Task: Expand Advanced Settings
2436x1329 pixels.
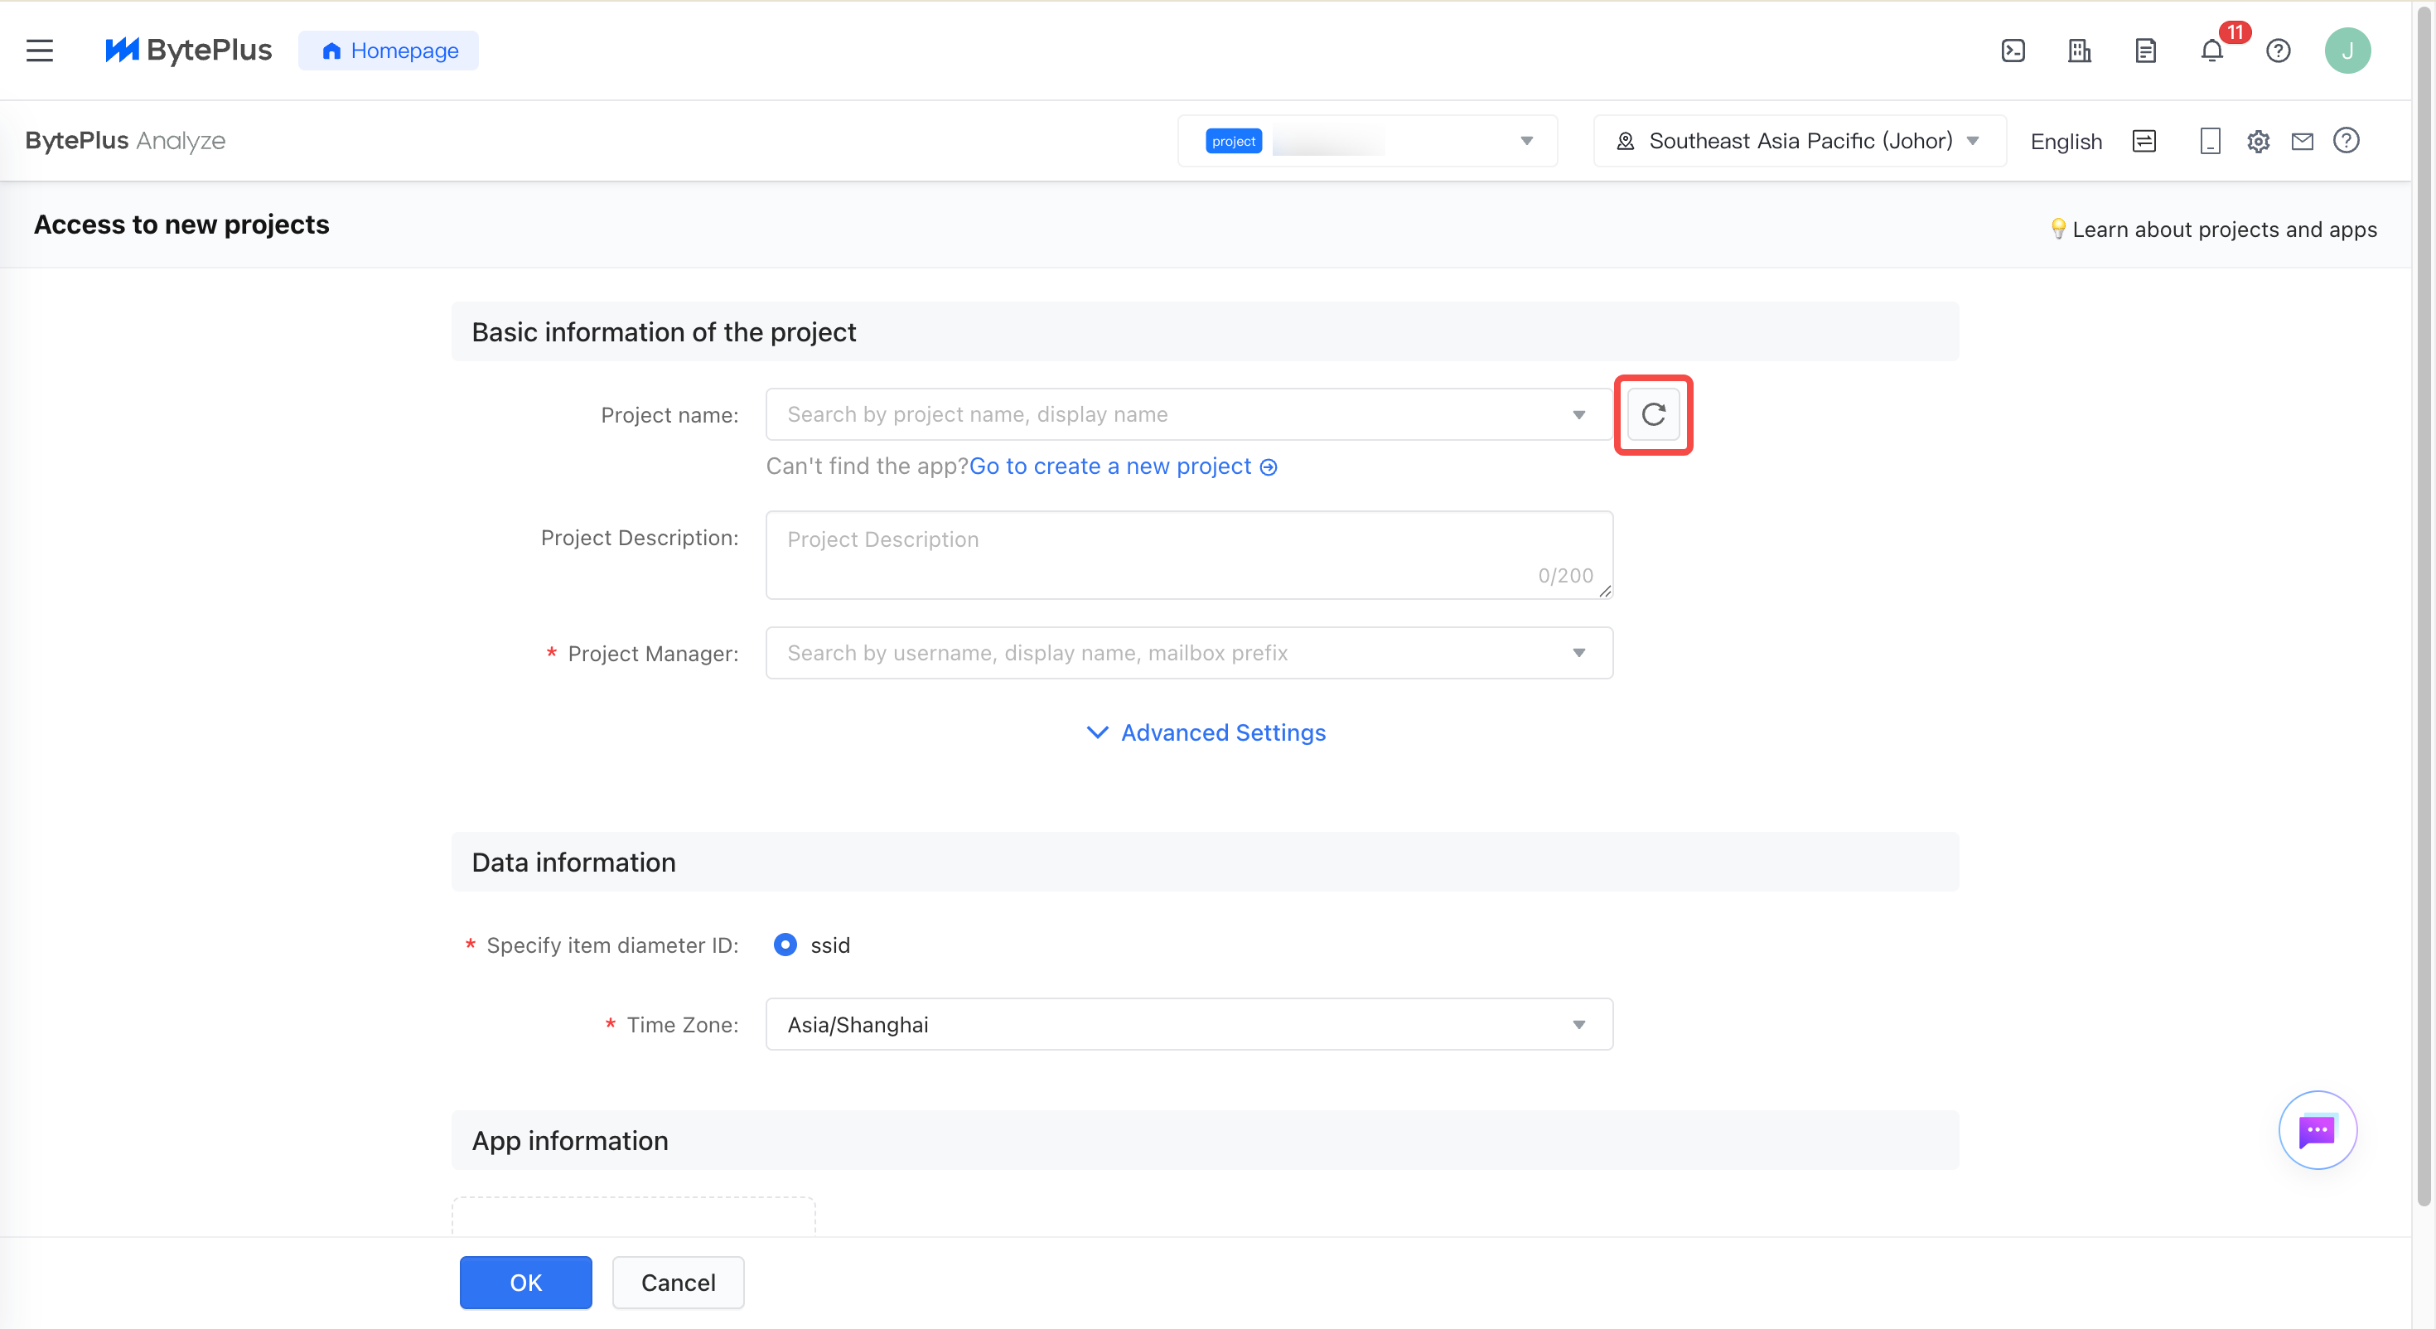Action: [x=1206, y=733]
